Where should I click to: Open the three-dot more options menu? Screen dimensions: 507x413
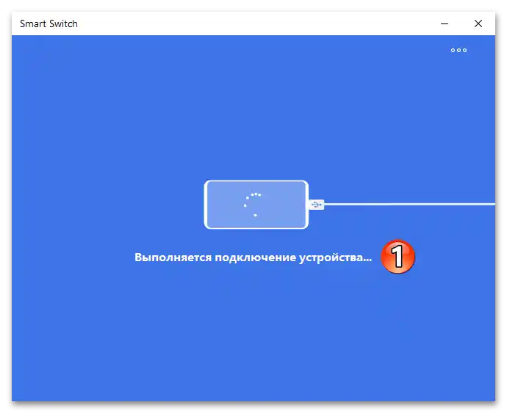pos(459,50)
